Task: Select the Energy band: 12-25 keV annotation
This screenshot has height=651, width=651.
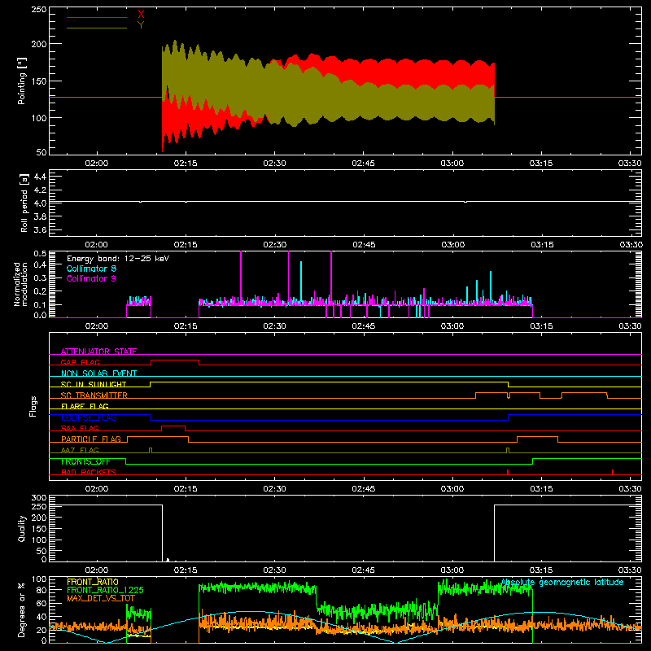Action: tap(118, 259)
